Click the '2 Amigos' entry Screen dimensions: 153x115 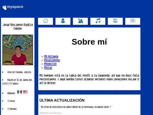[12, 109]
